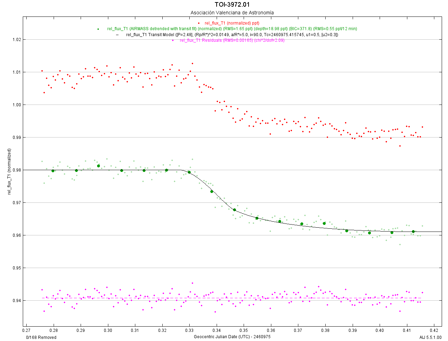
Task: Click the Asociación Valenciana de Astronomía subtitle
Action: pos(232,13)
